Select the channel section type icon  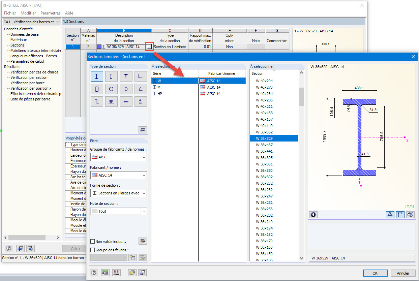pyautogui.click(x=111, y=76)
